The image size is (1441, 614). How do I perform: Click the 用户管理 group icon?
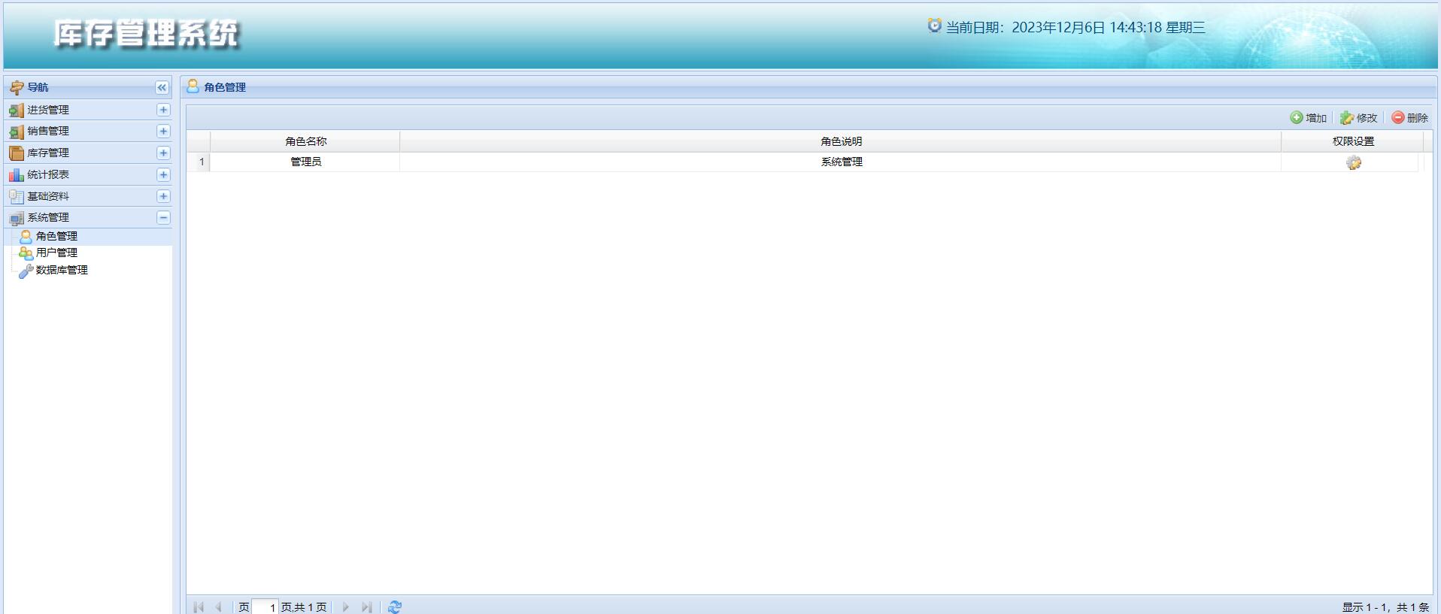point(26,253)
